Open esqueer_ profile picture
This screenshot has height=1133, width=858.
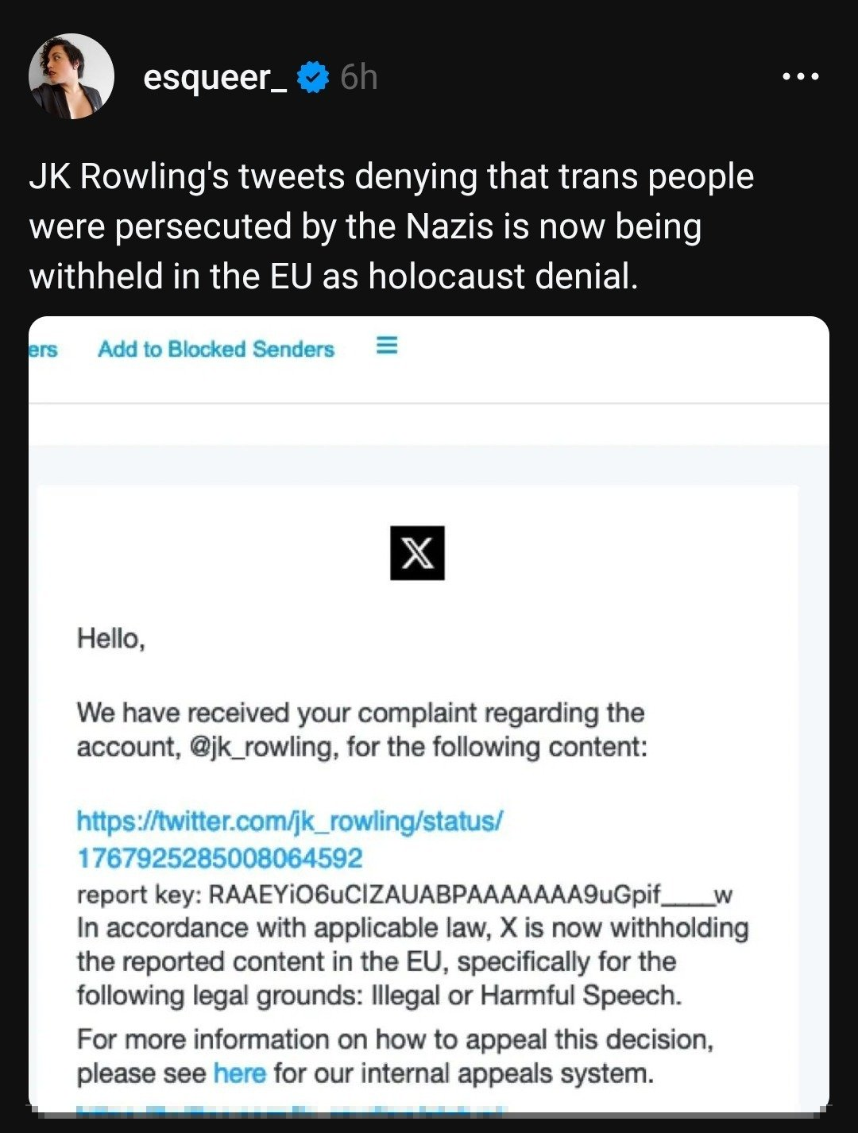pos(71,76)
